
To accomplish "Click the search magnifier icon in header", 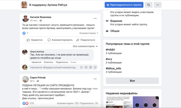I will click(x=149, y=5).
